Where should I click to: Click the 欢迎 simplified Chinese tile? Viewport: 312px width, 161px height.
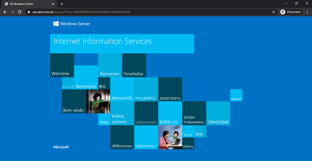[x=200, y=131]
